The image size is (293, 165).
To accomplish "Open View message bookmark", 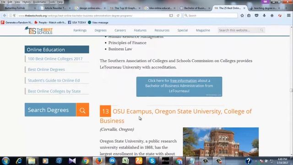I will [x=98, y=22].
